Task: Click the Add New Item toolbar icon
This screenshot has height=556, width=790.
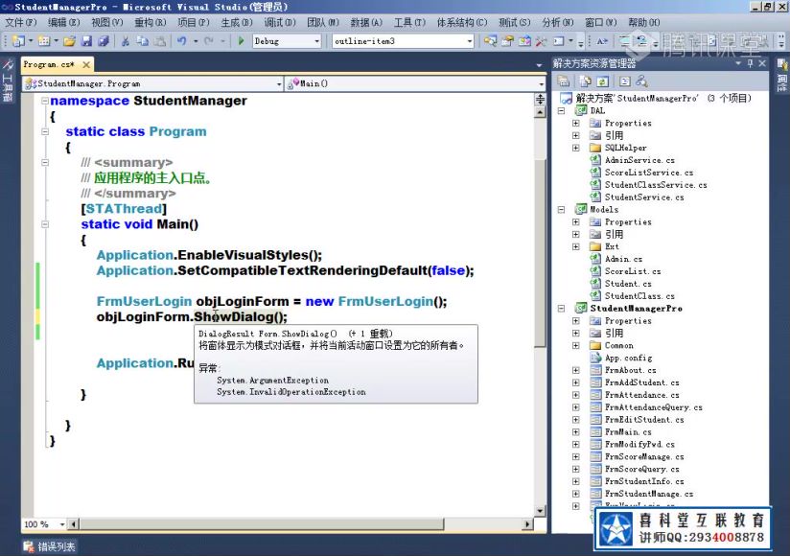Action: point(44,41)
